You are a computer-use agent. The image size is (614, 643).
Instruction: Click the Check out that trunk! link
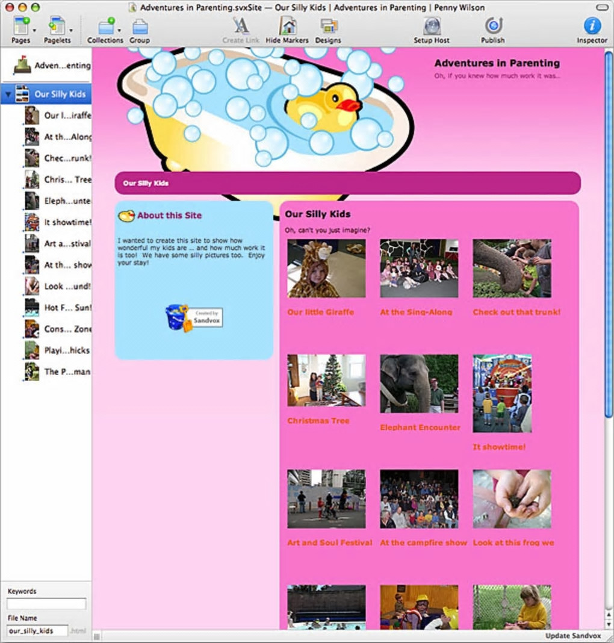coord(516,312)
